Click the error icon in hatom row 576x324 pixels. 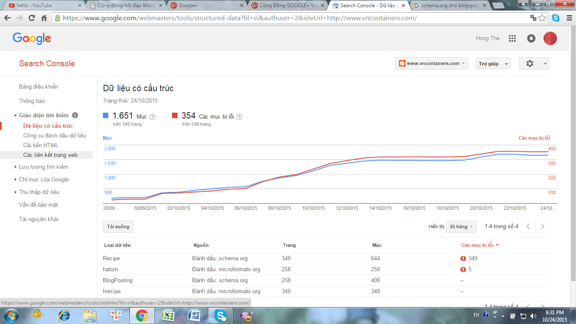(463, 269)
